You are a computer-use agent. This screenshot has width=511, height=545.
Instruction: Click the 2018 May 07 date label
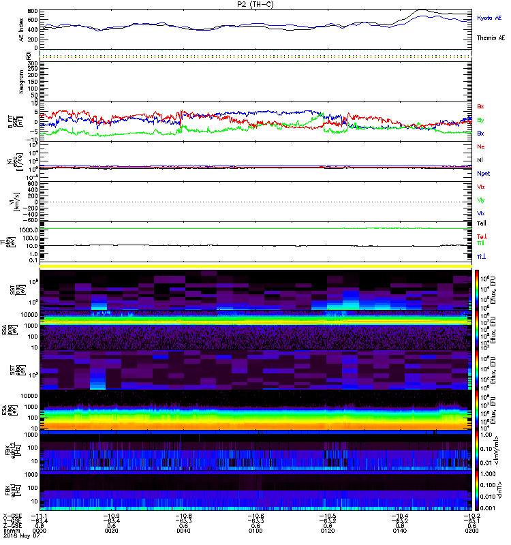coord(21,535)
